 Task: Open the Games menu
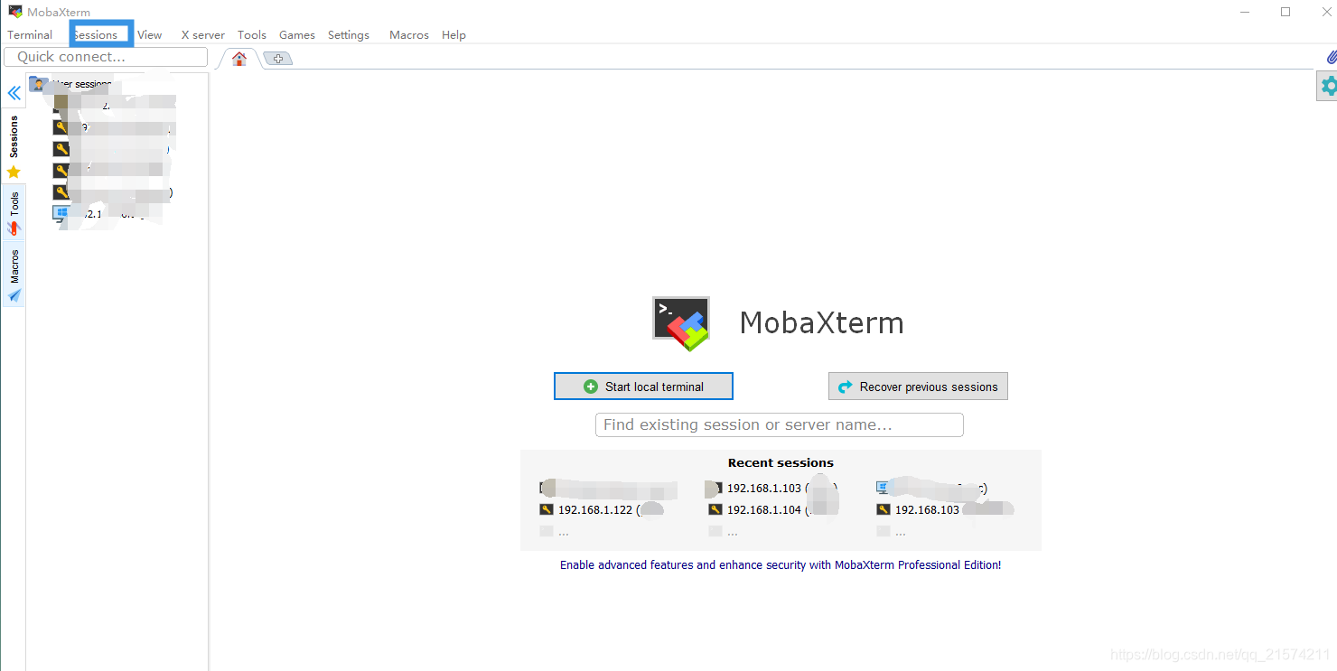(297, 35)
